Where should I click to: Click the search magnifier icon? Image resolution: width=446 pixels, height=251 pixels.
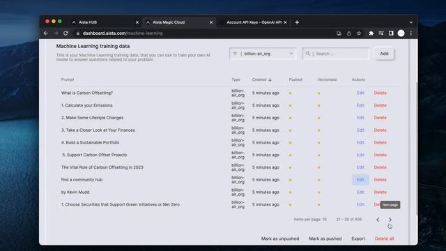(x=308, y=54)
